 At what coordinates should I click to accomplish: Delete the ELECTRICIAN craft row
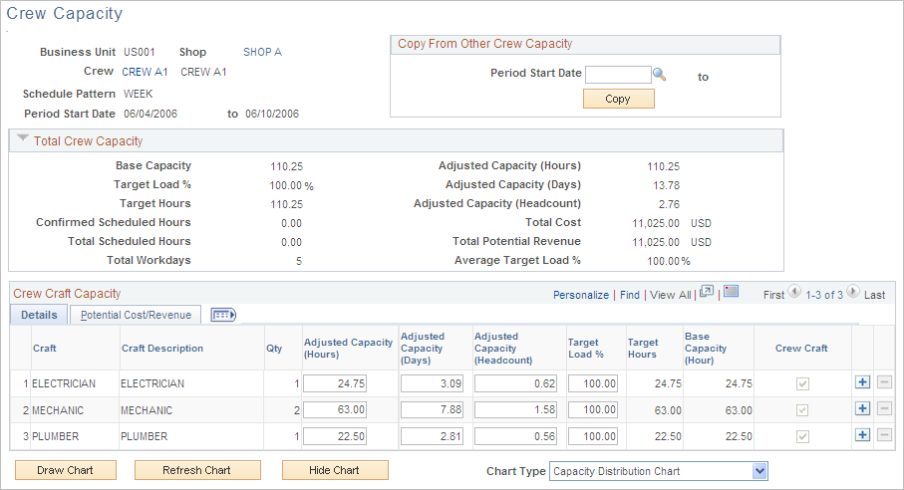tap(884, 382)
